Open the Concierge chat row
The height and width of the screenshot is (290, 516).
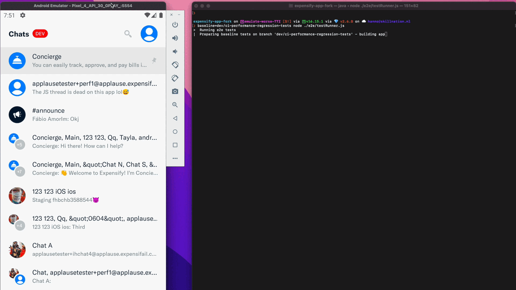pyautogui.click(x=83, y=61)
